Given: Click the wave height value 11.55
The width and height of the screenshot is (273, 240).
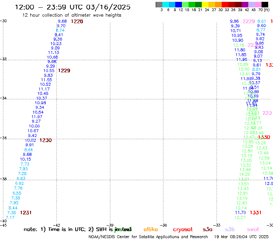Looking at the screenshot, I should tap(46, 80).
